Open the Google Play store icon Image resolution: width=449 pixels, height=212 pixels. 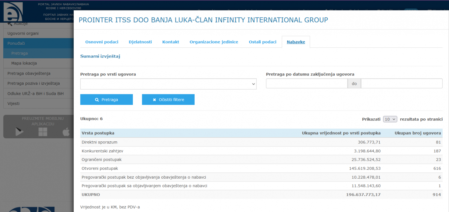point(19,131)
